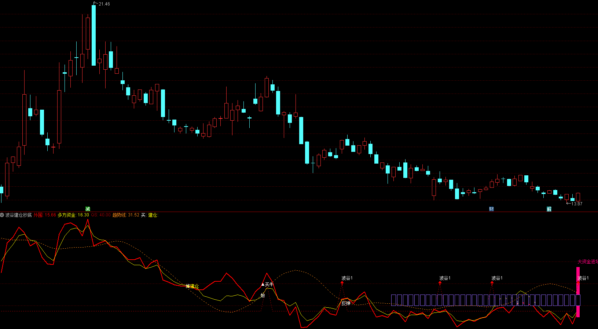The image size is (598, 329).
Task: Click the row of purple boxes
Action: pyautogui.click(x=484, y=300)
